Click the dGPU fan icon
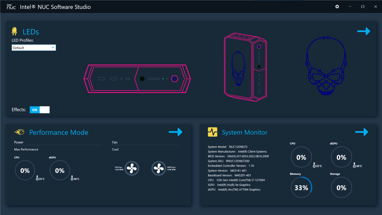The image size is (382, 215). point(159,168)
